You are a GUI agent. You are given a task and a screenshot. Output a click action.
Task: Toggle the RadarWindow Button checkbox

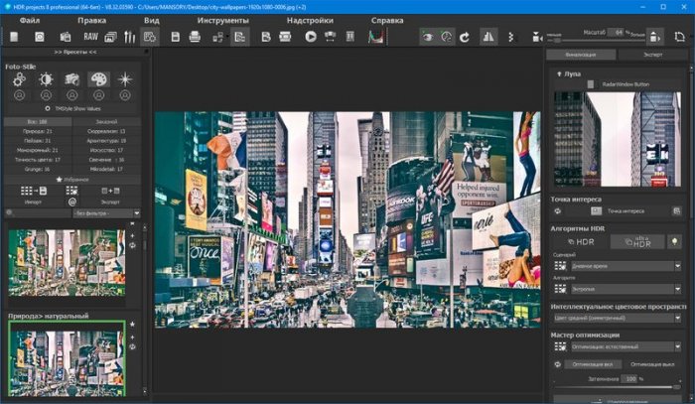point(590,84)
